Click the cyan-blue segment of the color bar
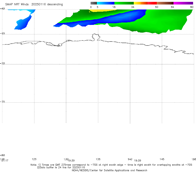This screenshot has height=172, width=196. pyautogui.click(x=106, y=3)
